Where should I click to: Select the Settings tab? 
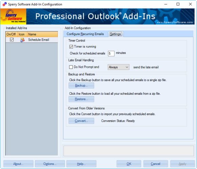tap(115, 34)
